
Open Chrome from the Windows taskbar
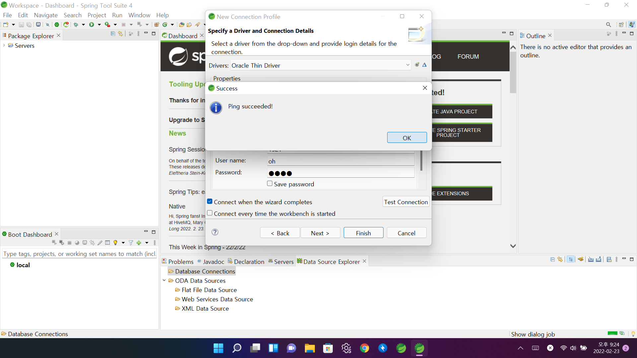coord(364,348)
